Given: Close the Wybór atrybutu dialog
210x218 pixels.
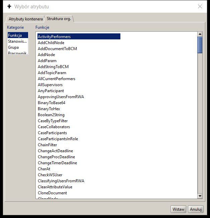Looking at the screenshot, I should pyautogui.click(x=200, y=6).
